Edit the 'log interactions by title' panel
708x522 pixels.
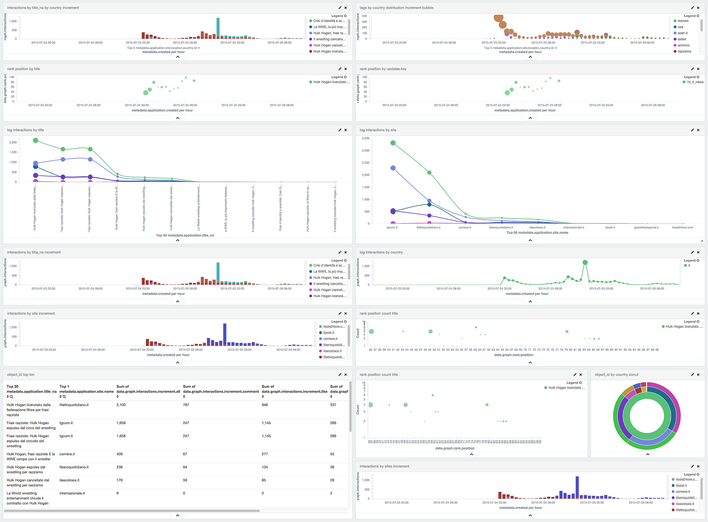[x=340, y=130]
